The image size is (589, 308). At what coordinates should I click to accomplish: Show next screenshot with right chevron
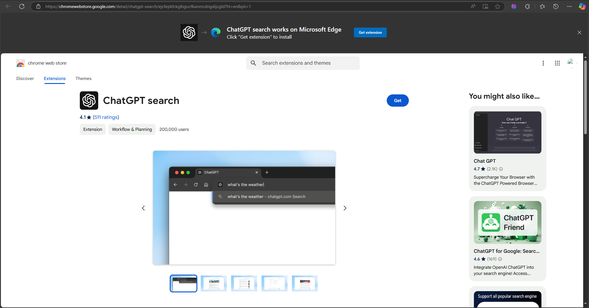point(345,208)
